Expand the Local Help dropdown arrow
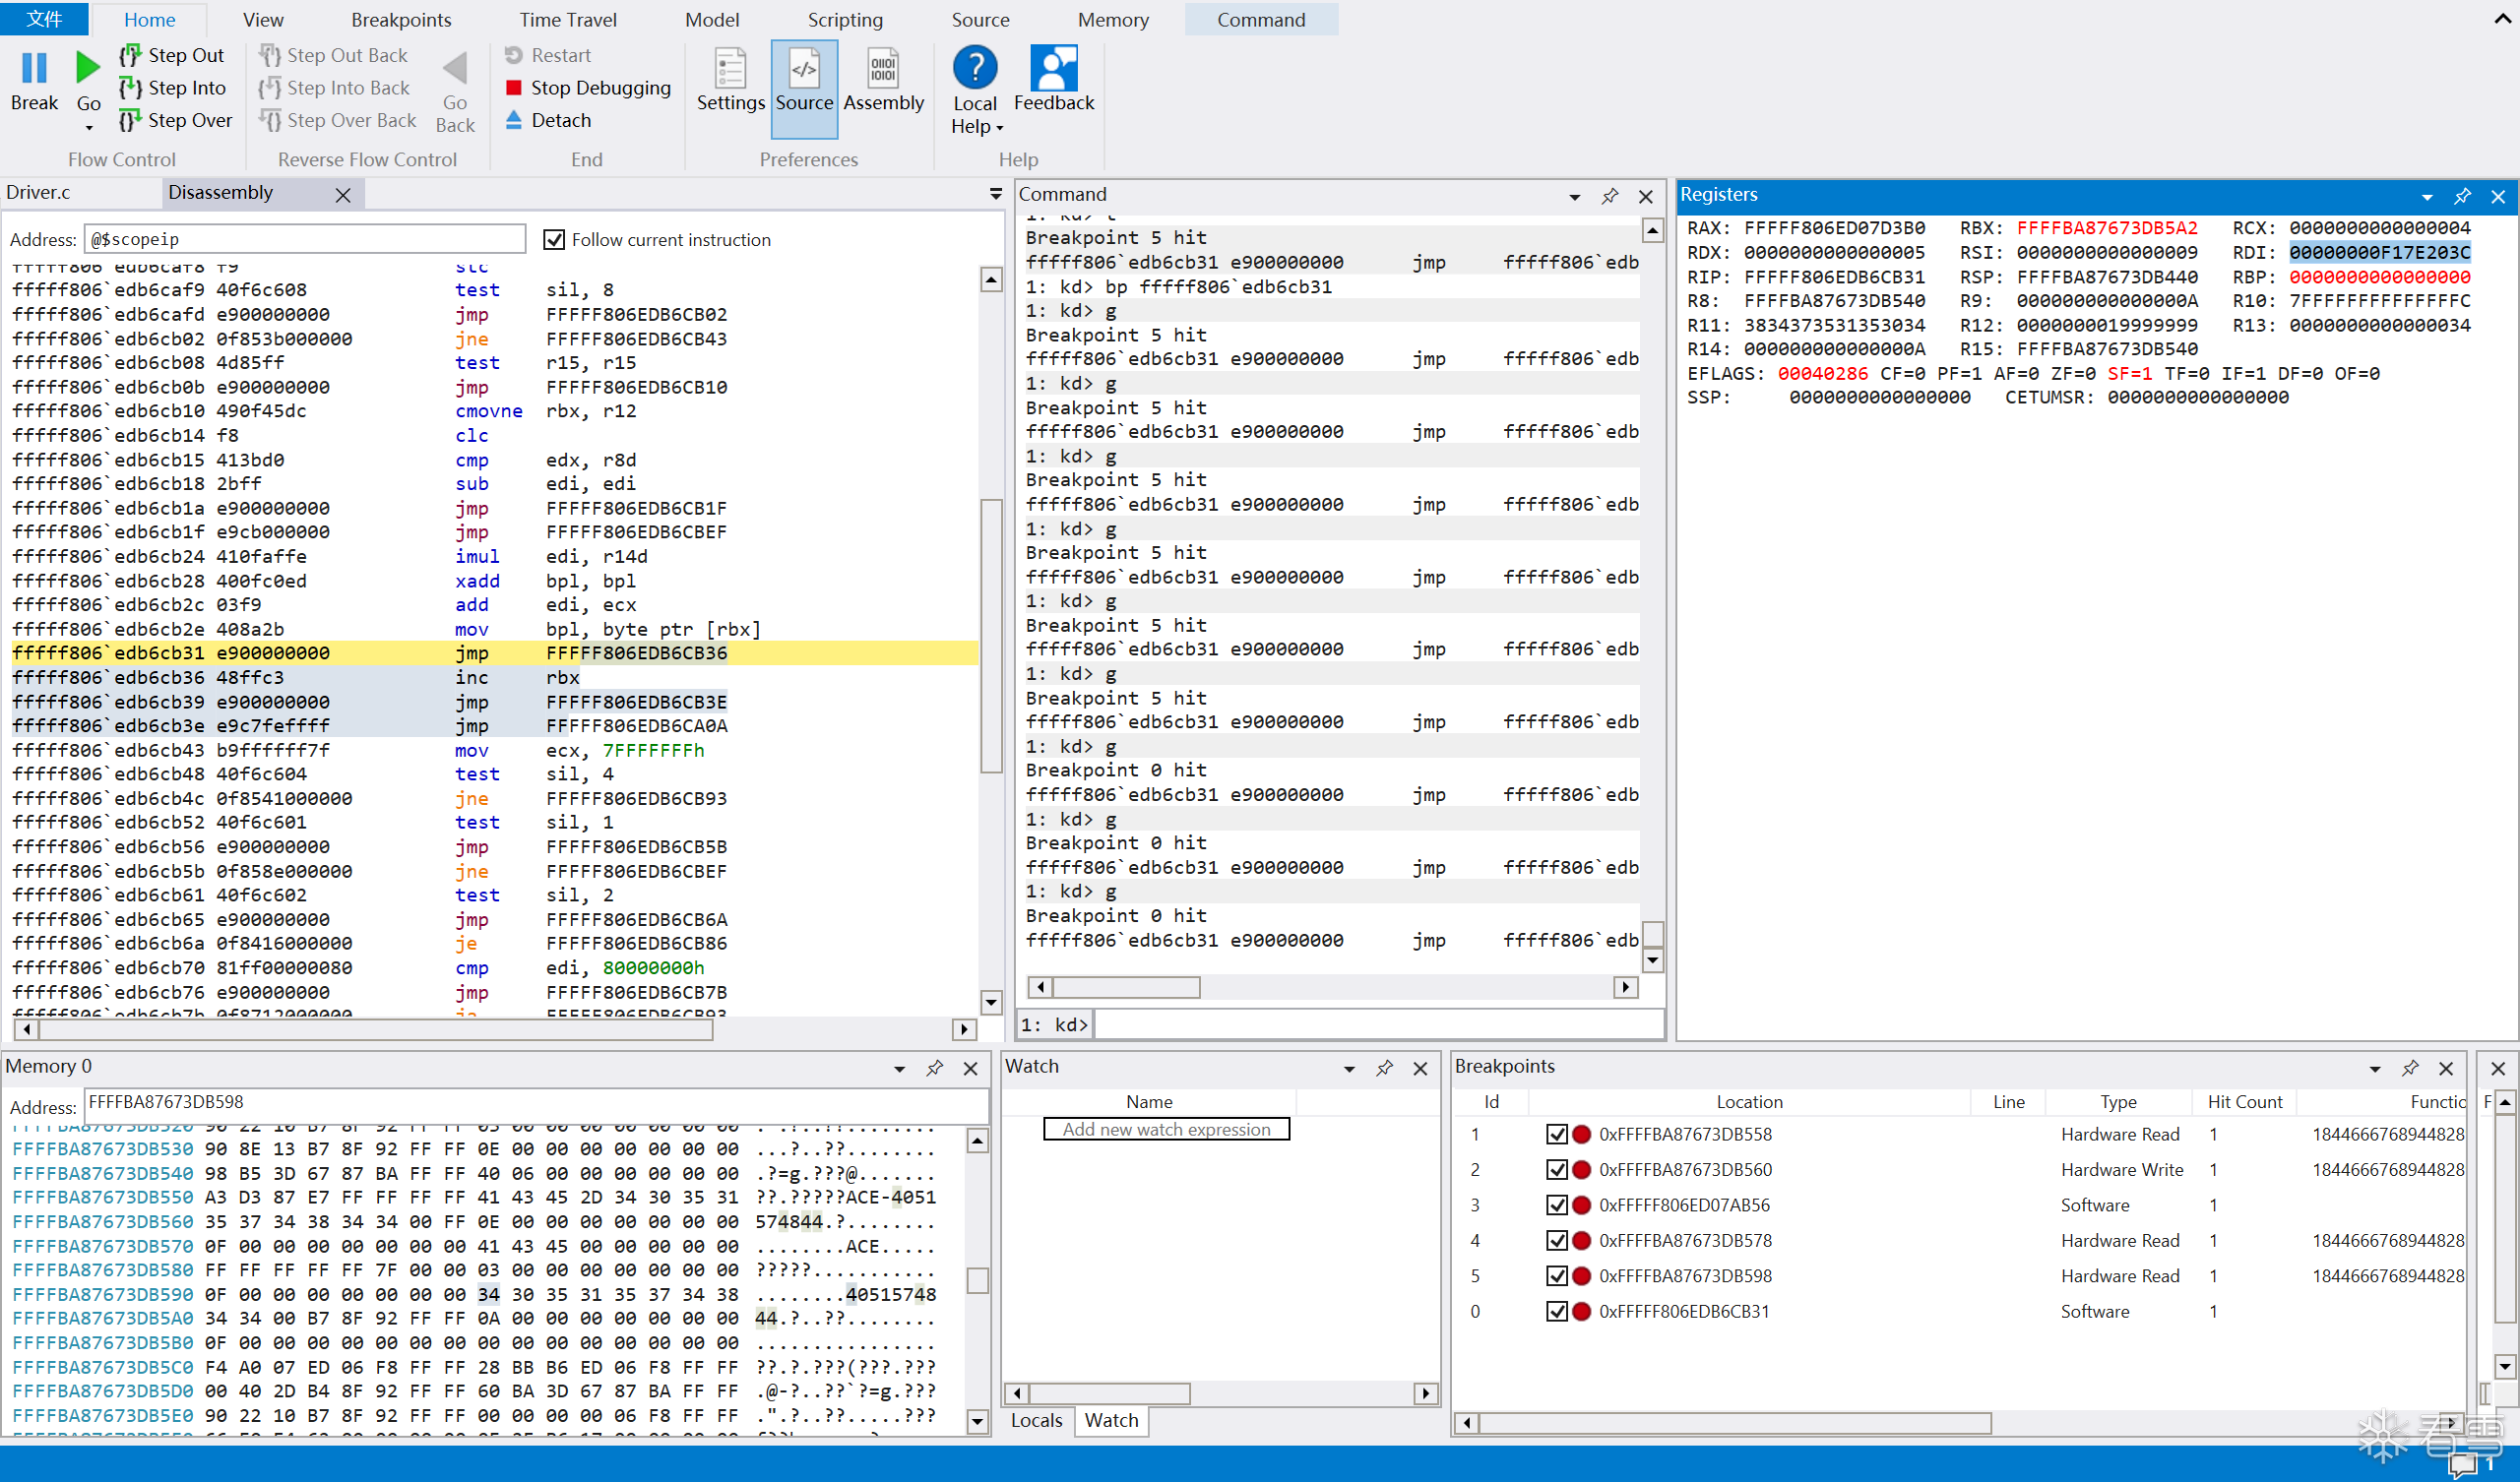This screenshot has width=2520, height=1482. point(999,128)
